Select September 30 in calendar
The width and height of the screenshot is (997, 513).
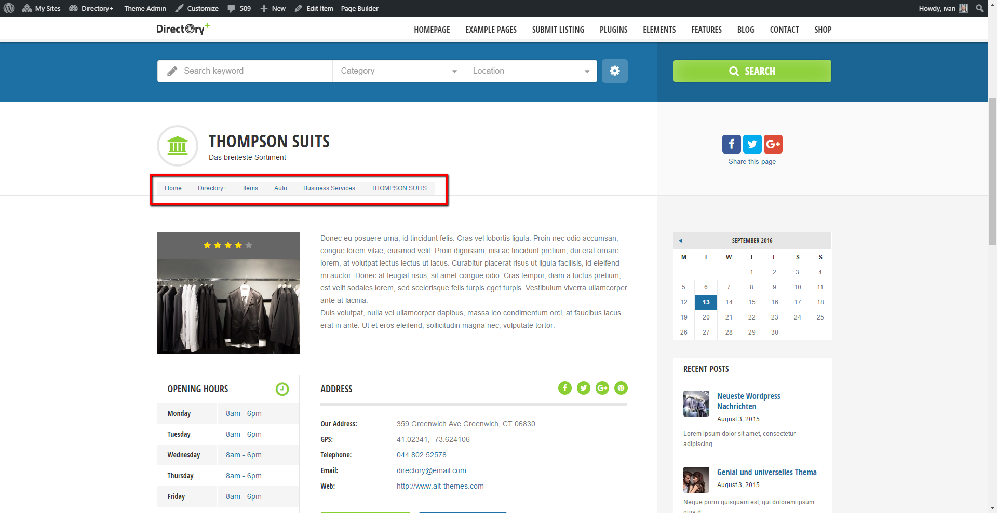[x=775, y=332]
